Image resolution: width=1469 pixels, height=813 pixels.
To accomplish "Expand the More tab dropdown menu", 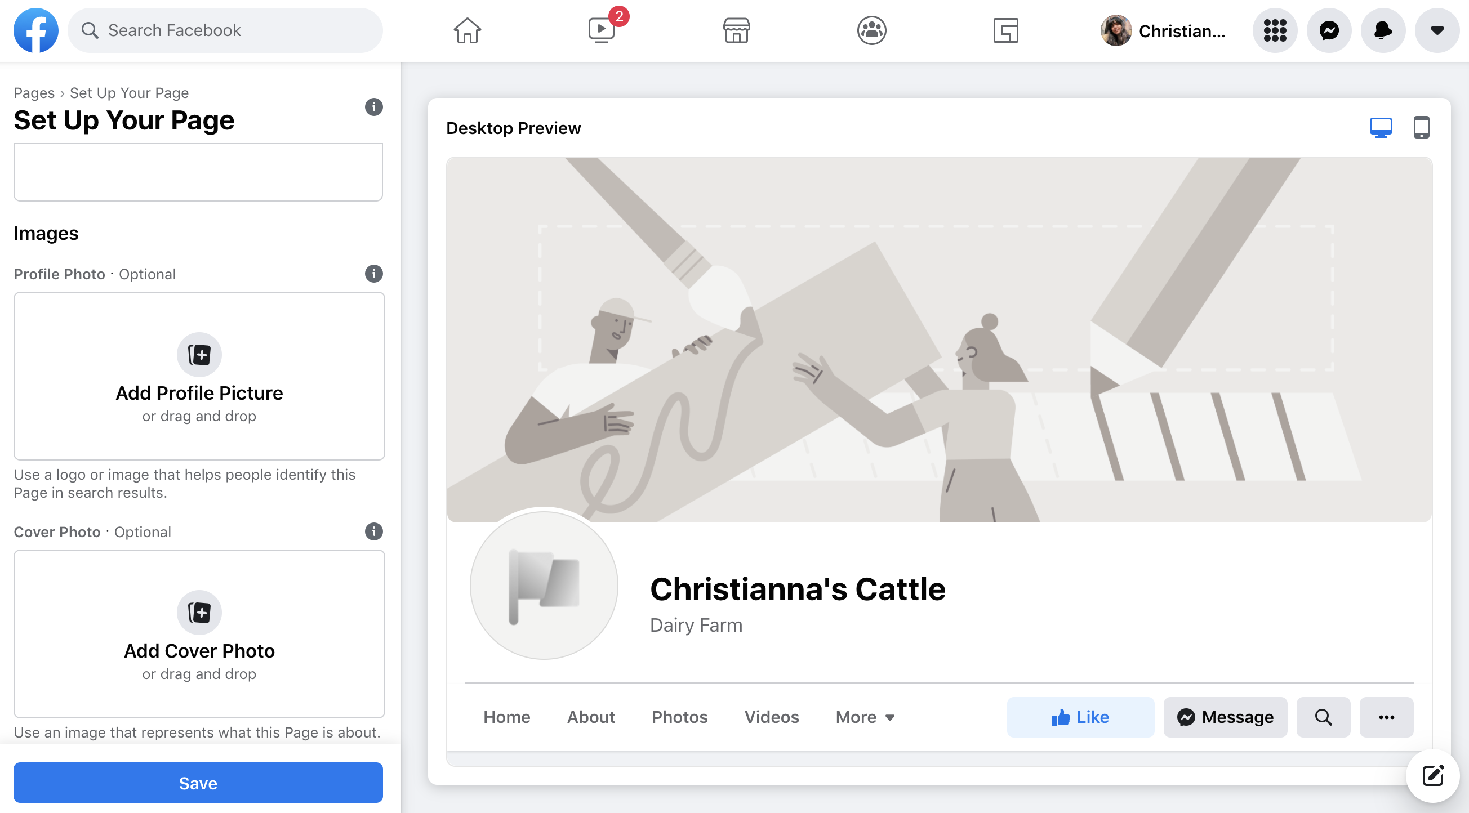I will [x=863, y=716].
